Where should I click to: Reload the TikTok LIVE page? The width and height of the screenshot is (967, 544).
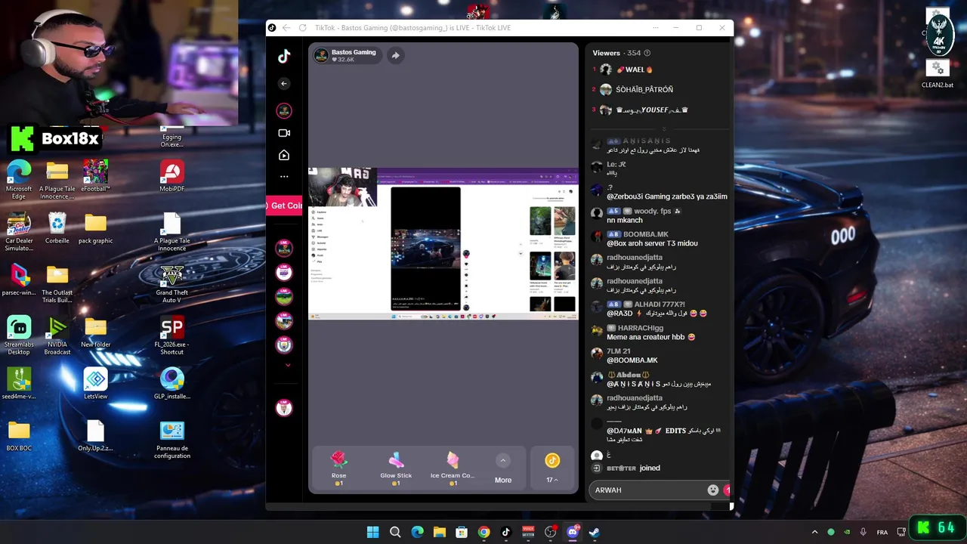tap(302, 28)
